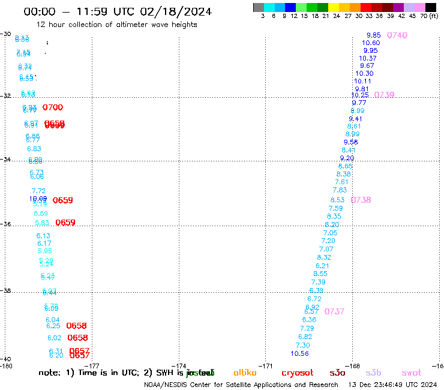Select the lavender 42-45 ft legend swatch
444x390 pixels.
(x=409, y=7)
